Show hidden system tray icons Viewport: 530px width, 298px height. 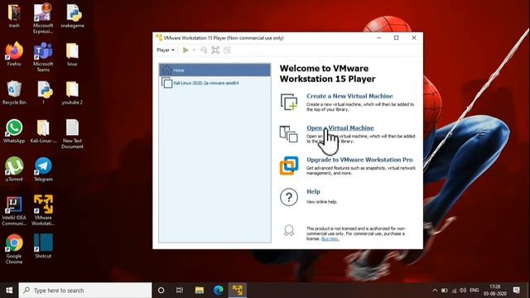[x=435, y=291]
